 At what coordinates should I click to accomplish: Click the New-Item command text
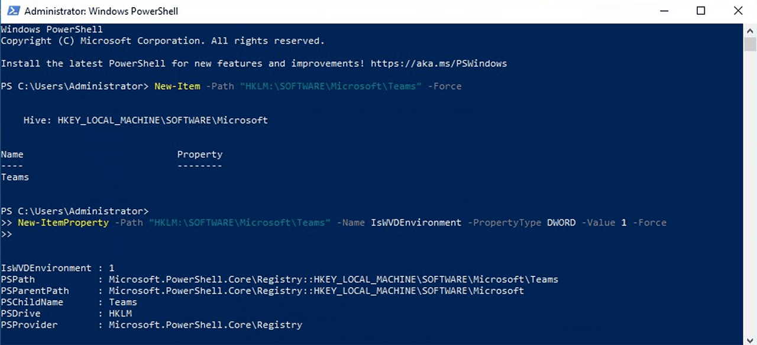click(177, 86)
